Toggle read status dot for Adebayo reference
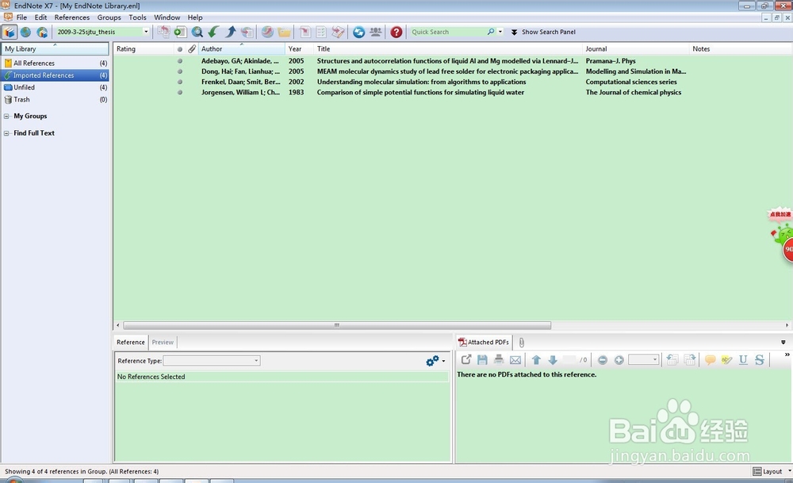 pyautogui.click(x=179, y=61)
